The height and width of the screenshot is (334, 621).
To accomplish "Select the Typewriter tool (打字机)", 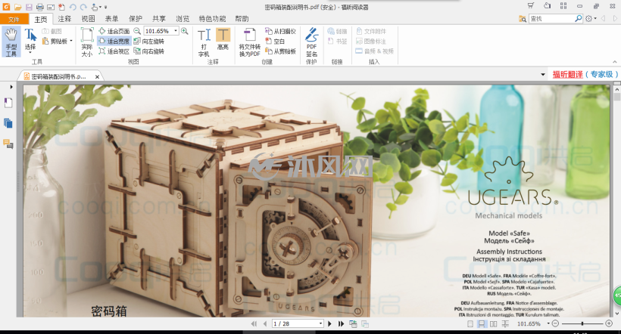I will tap(204, 42).
